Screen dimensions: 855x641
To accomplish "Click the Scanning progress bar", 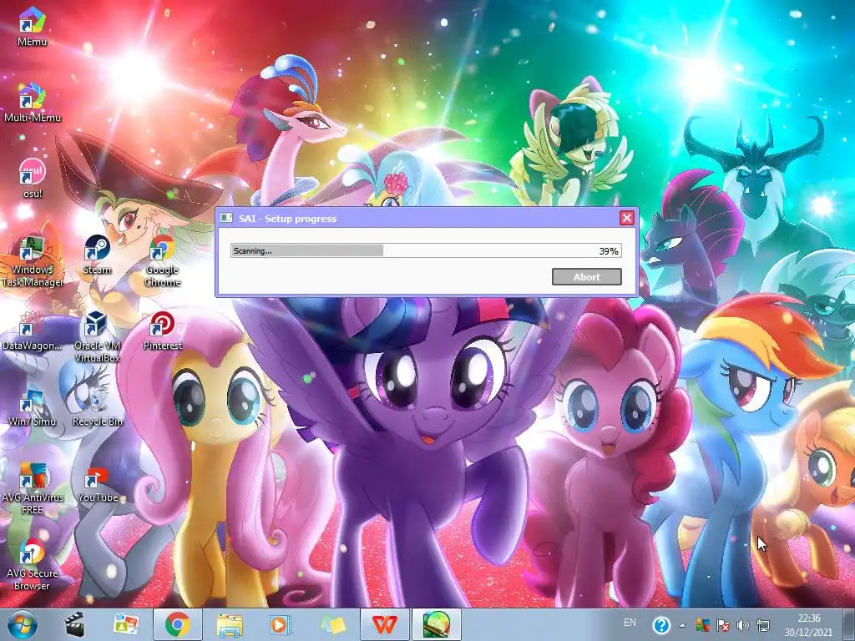I will 426,250.
